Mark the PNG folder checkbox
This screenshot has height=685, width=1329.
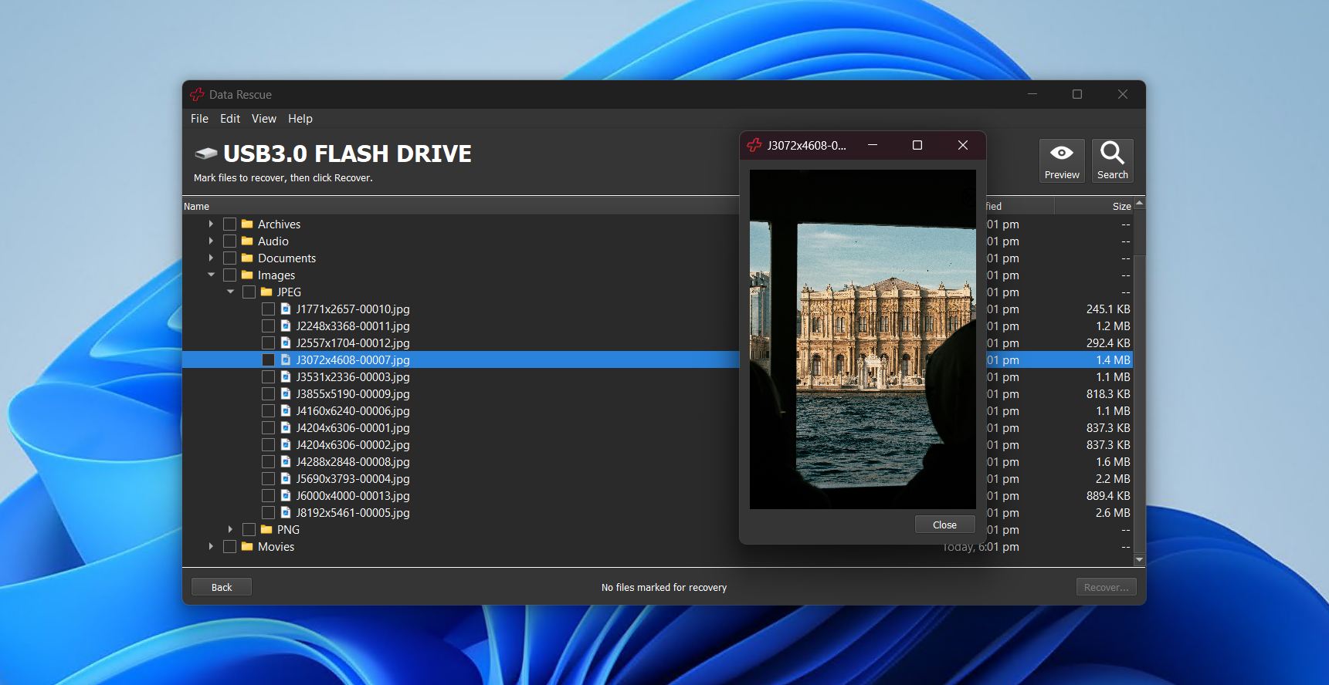coord(249,529)
